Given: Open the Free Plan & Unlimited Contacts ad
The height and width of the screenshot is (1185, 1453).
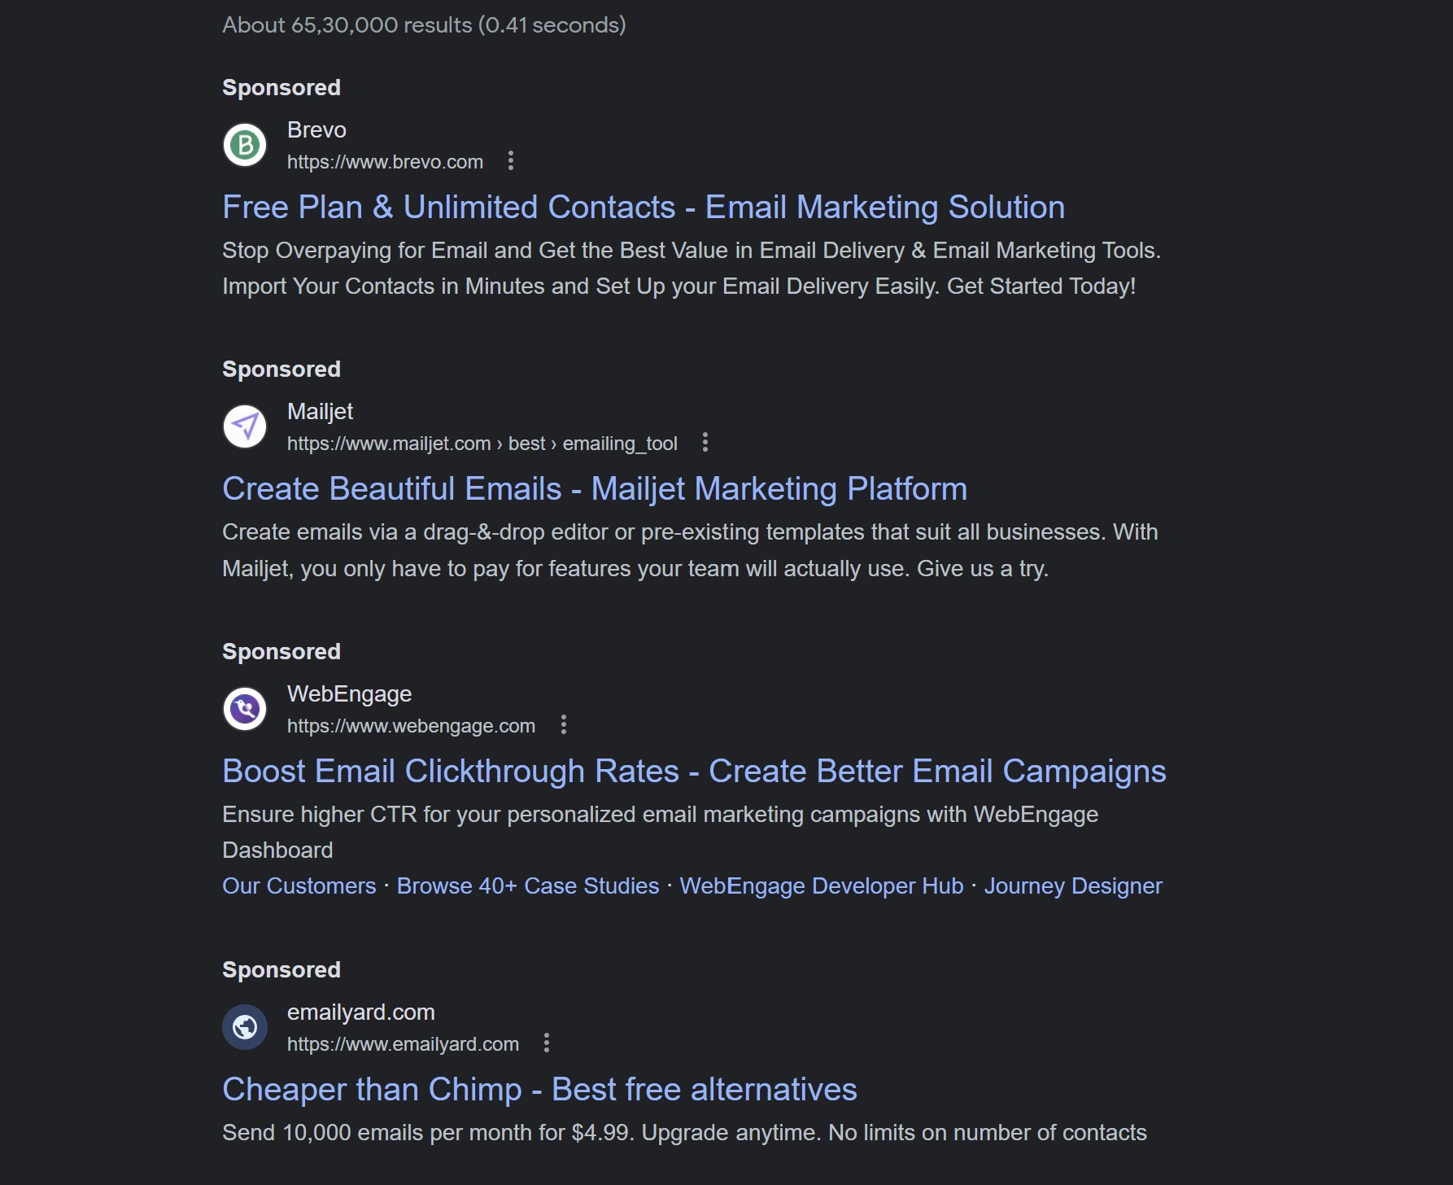Looking at the screenshot, I should point(643,208).
